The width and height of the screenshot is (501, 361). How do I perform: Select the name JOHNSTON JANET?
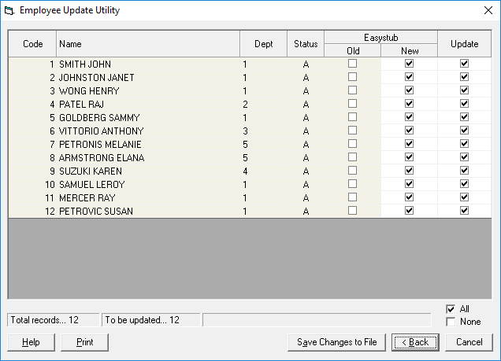click(96, 78)
